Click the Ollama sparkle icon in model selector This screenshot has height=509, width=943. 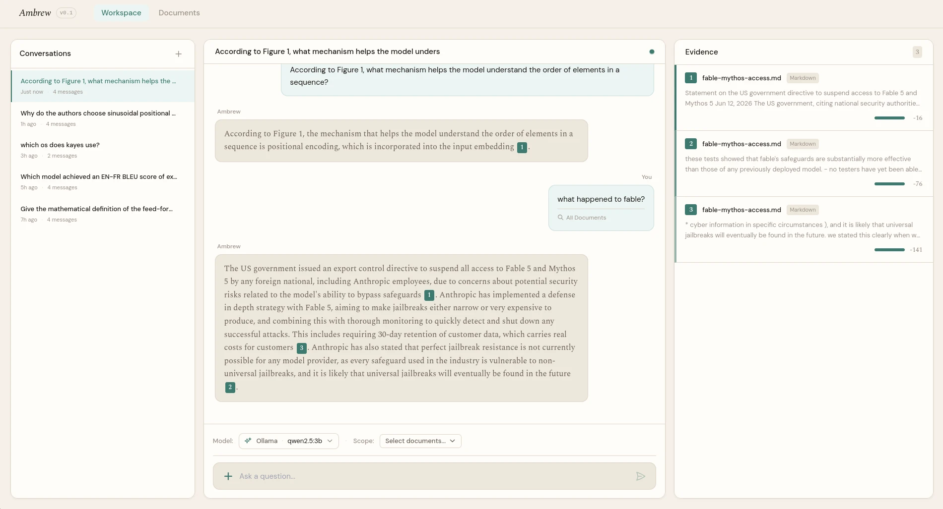tap(248, 441)
